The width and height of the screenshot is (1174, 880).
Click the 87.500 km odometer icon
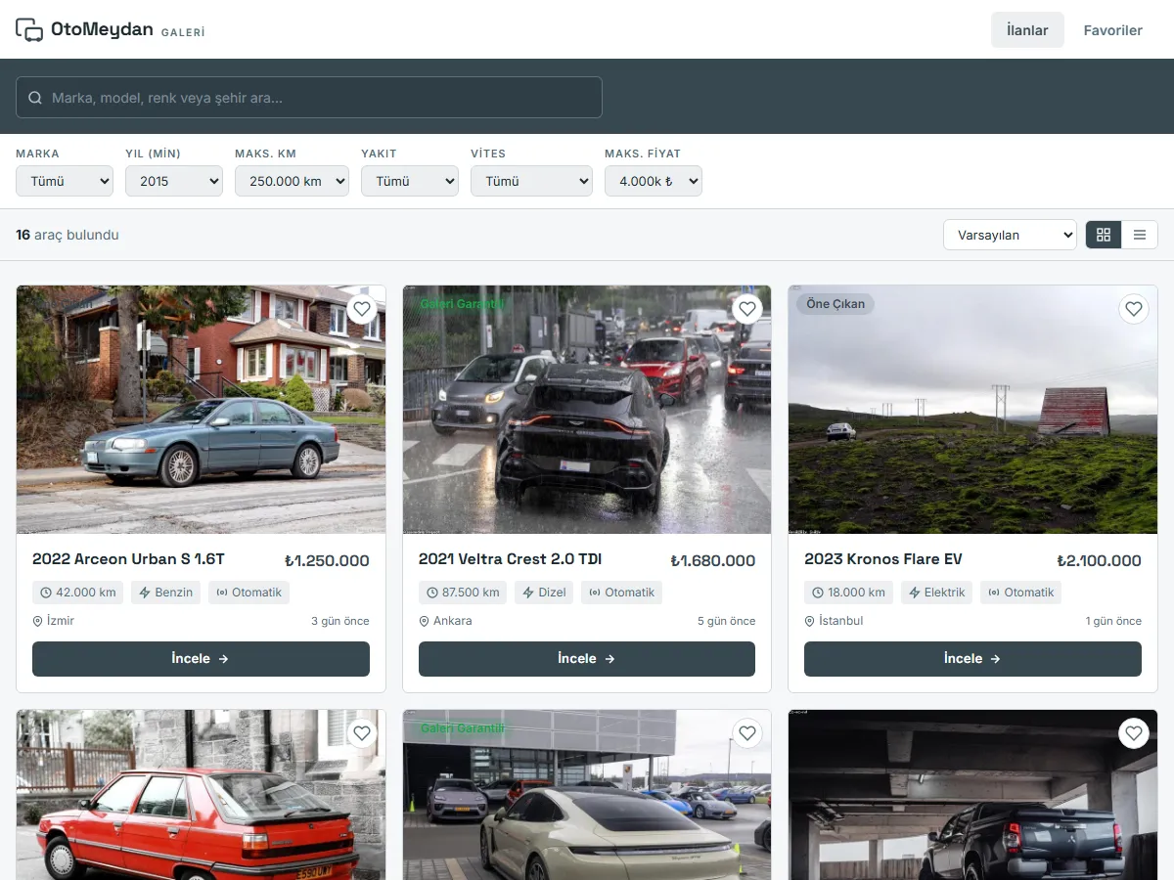(432, 593)
